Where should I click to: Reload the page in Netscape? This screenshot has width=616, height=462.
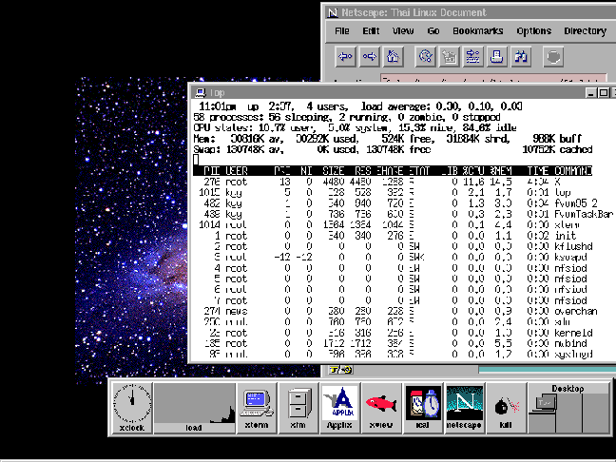coord(425,57)
